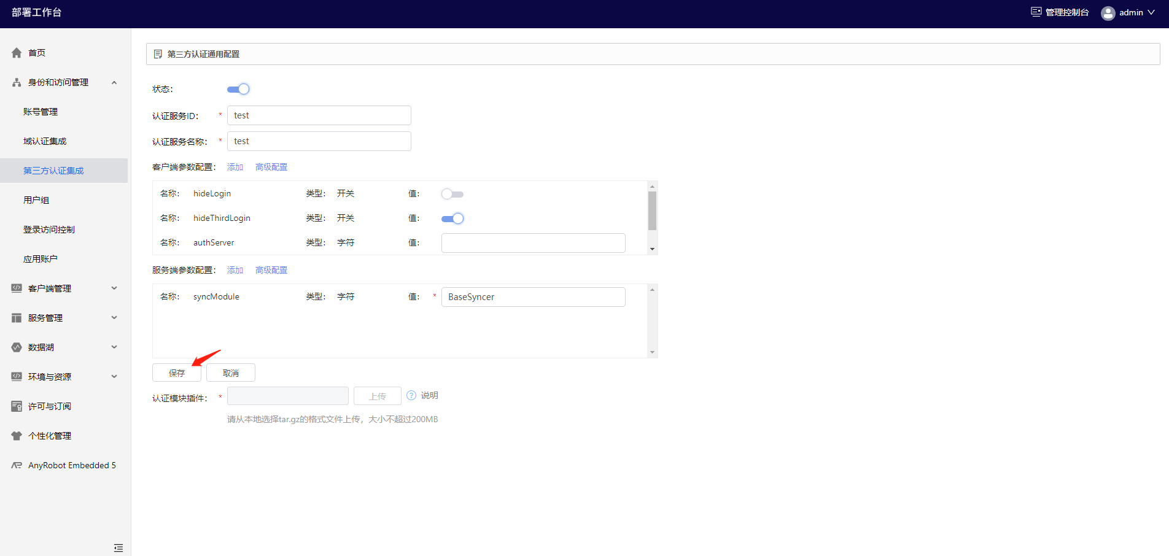
Task: Open 管理控制台 link in top bar
Action: tap(1067, 12)
